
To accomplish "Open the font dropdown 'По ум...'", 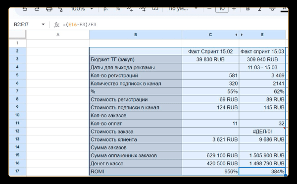I will click(183, 9).
